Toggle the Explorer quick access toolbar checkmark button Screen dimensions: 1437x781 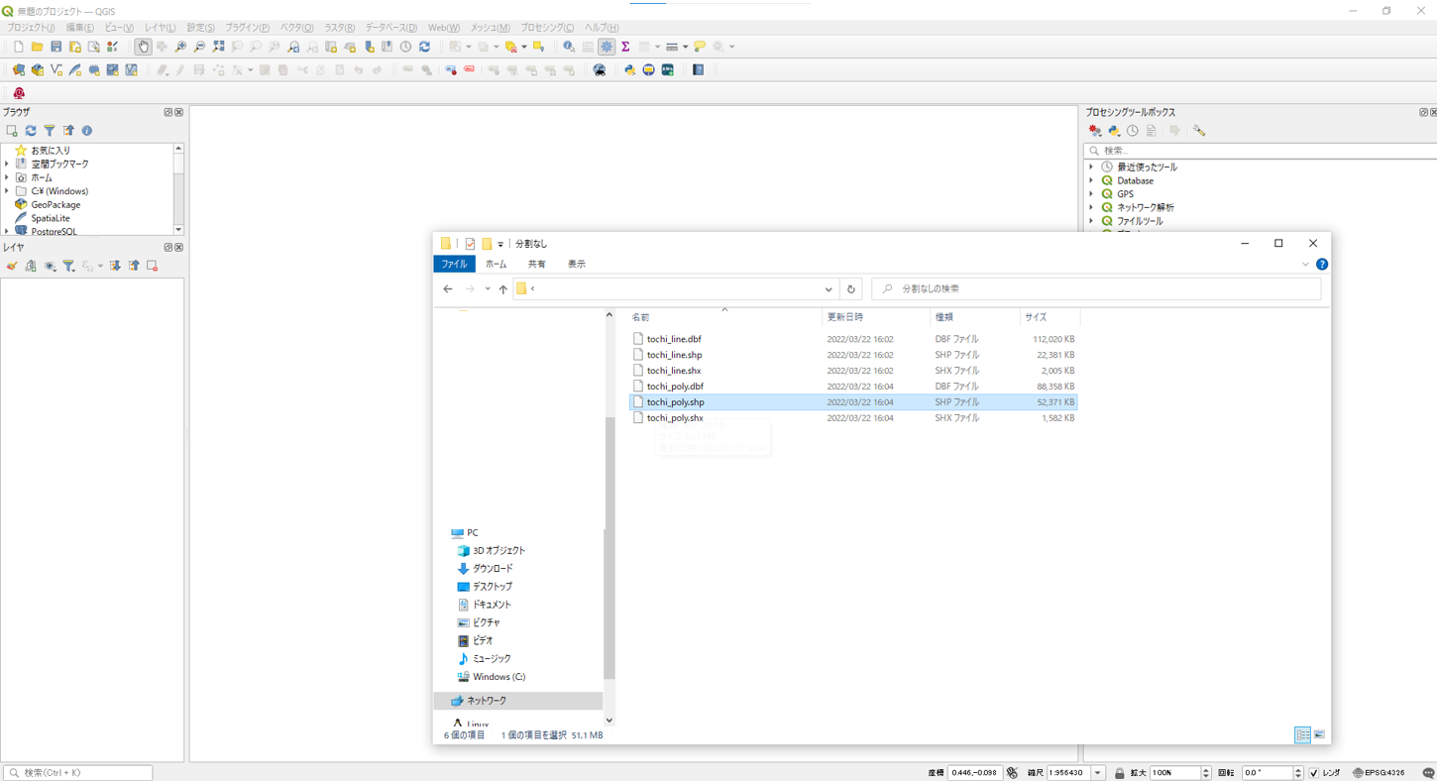470,244
